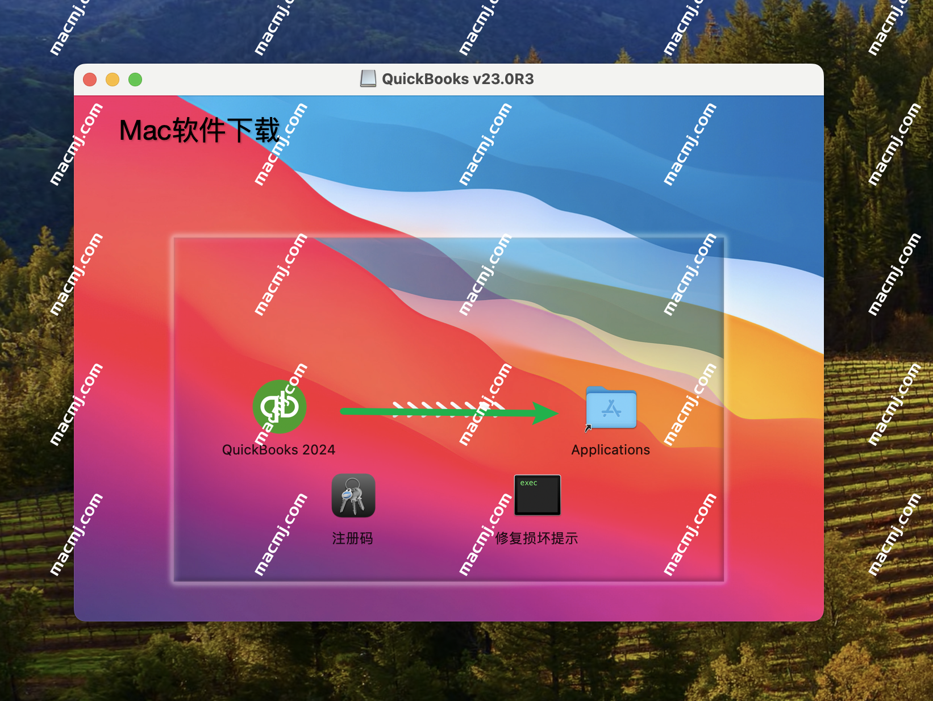The image size is (933, 701).
Task: Click the 注册码 keychain icon
Action: click(x=353, y=495)
